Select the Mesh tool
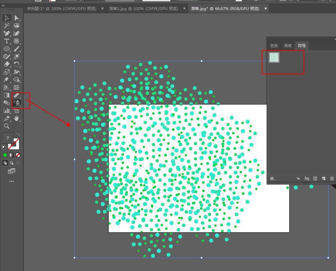This screenshot has height=271, width=336. (16, 87)
